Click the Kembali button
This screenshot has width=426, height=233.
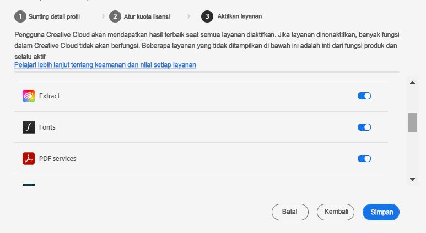[336, 212]
